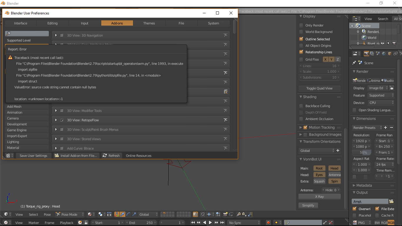Expand the RenderLayers item in the outliner
The width and height of the screenshot is (402, 226).
pos(358,31)
